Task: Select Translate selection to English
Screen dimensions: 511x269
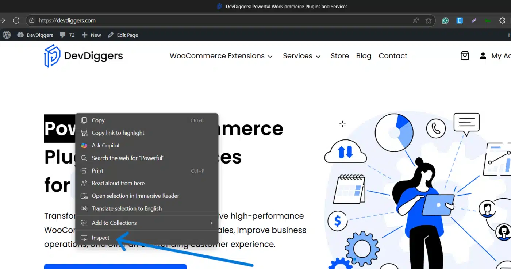Action: click(147, 208)
